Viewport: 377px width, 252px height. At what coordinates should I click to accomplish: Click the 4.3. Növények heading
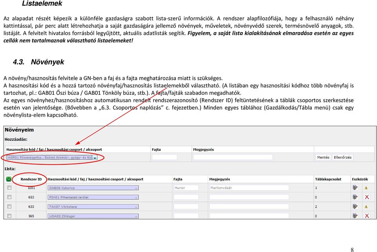click(x=38, y=62)
